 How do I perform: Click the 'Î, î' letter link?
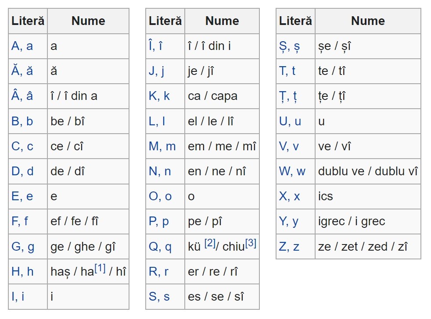[155, 46]
